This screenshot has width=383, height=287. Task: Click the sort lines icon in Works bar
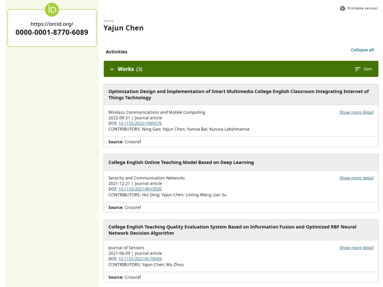(358, 69)
